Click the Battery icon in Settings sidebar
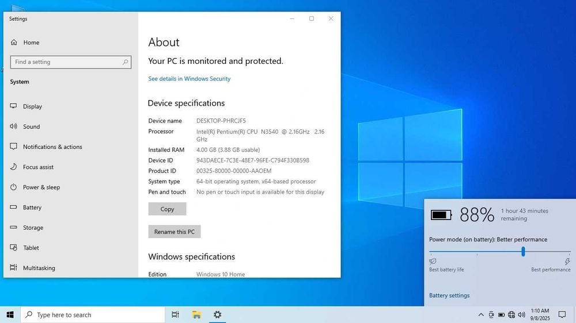576x323 pixels. pos(14,207)
